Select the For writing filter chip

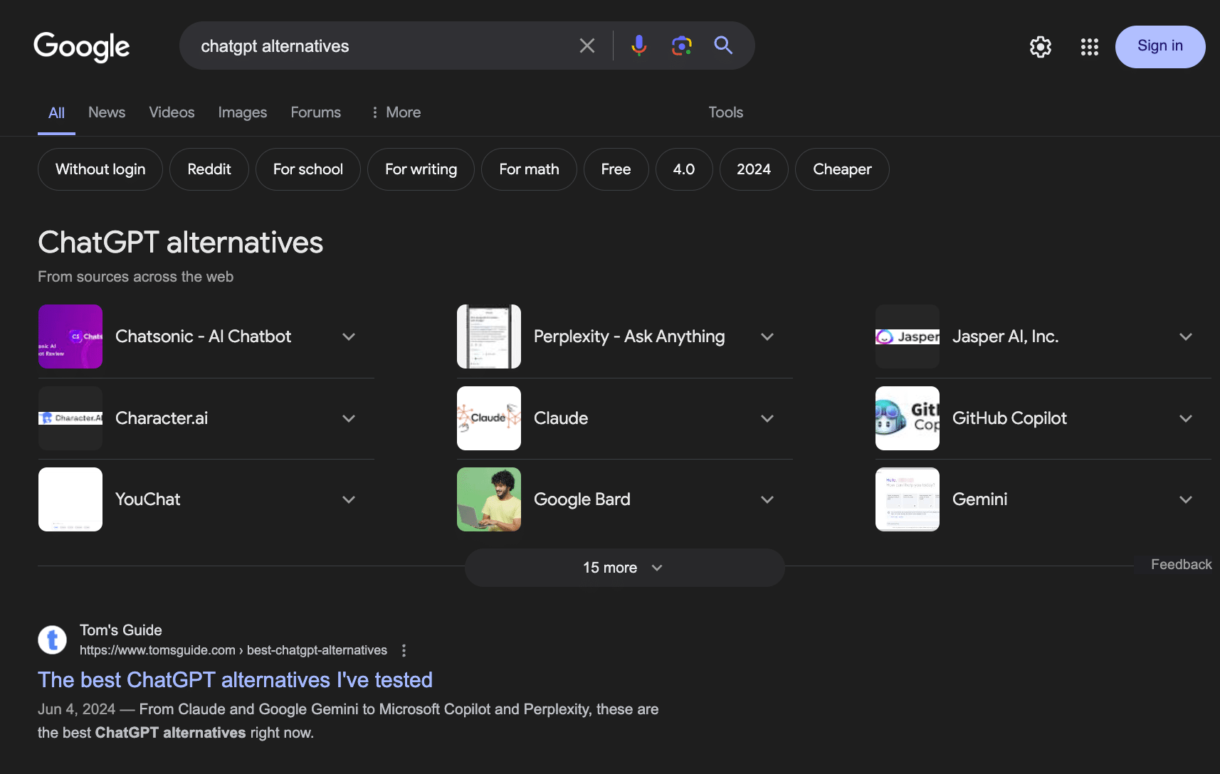coord(421,169)
